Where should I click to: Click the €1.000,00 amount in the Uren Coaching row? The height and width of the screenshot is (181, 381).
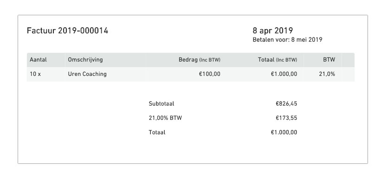pyautogui.click(x=284, y=74)
